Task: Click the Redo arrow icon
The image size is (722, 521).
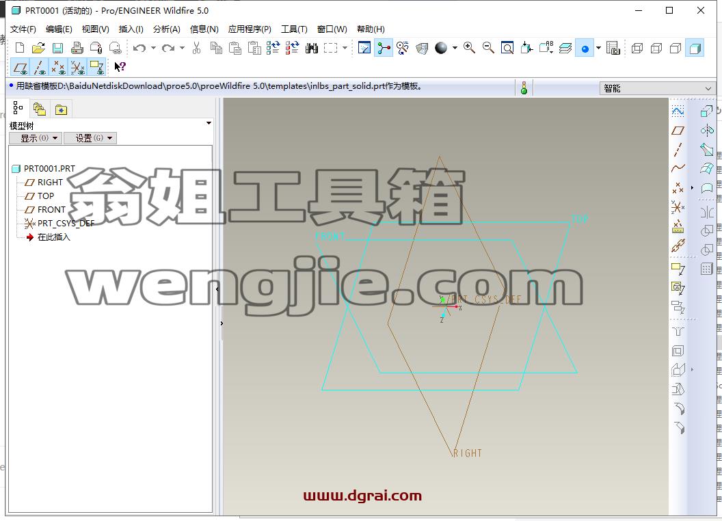Action: [168, 48]
